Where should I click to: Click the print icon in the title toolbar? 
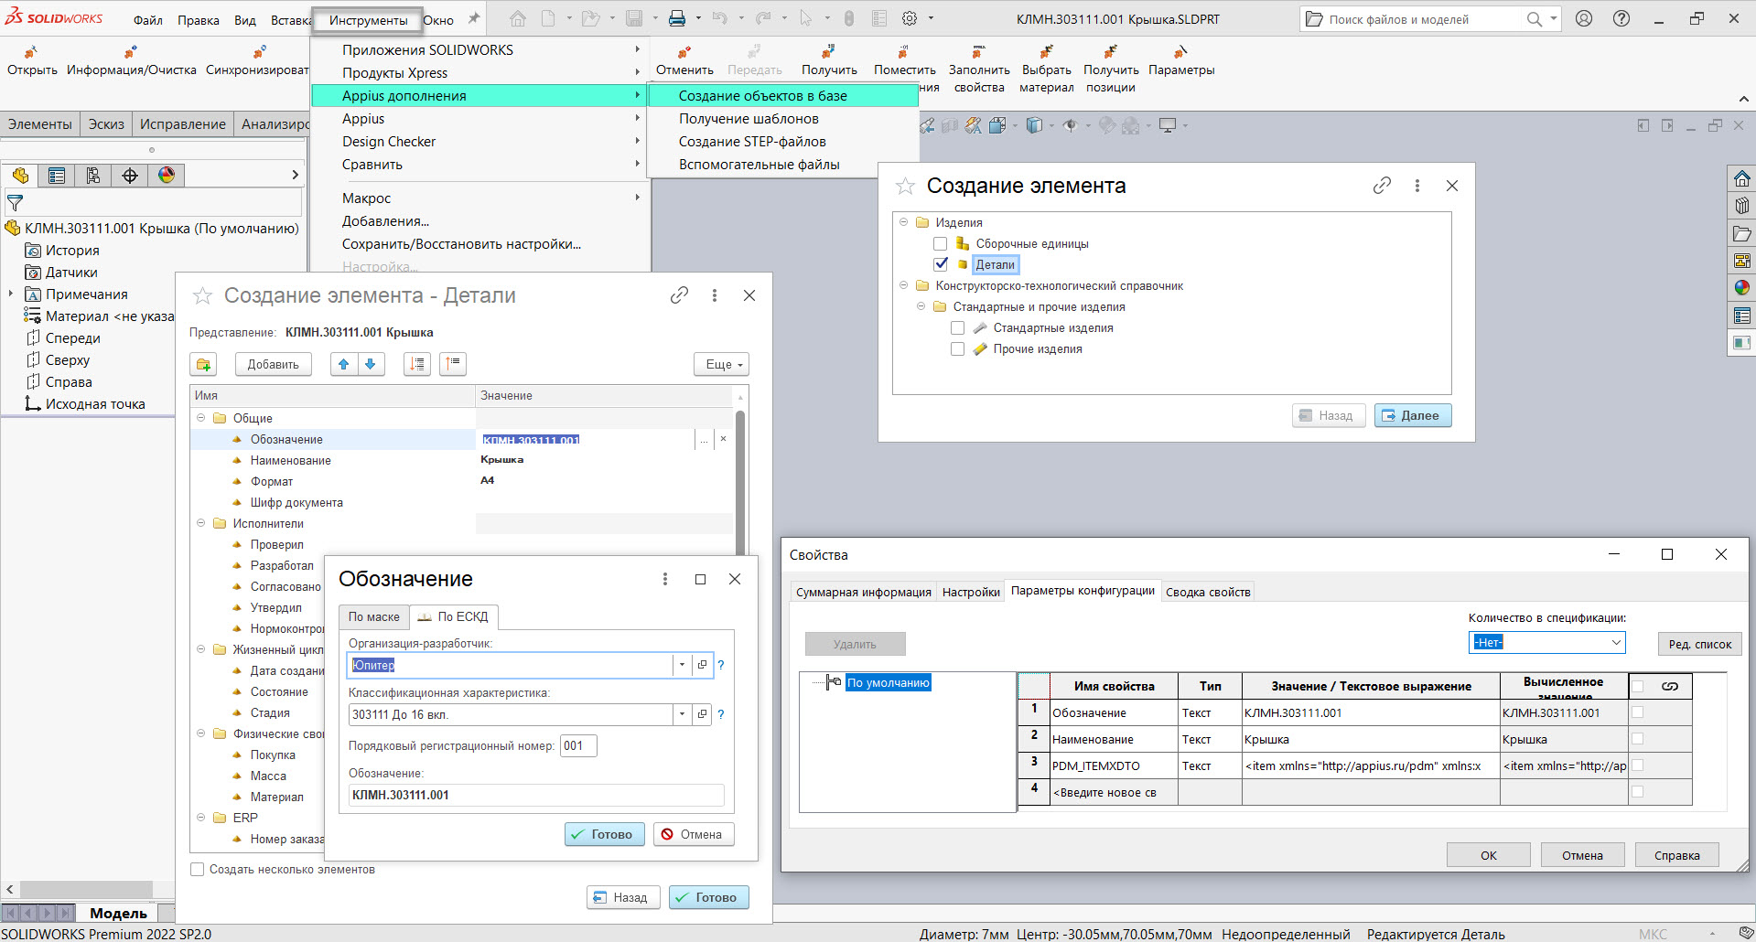click(x=677, y=18)
